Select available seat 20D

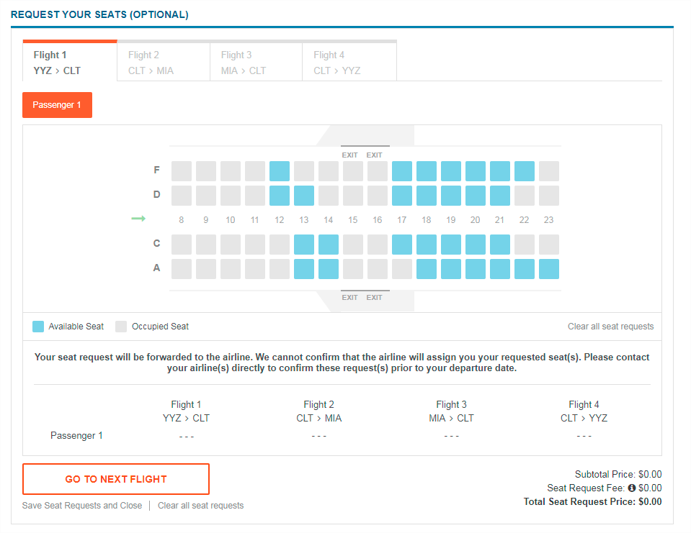(475, 196)
